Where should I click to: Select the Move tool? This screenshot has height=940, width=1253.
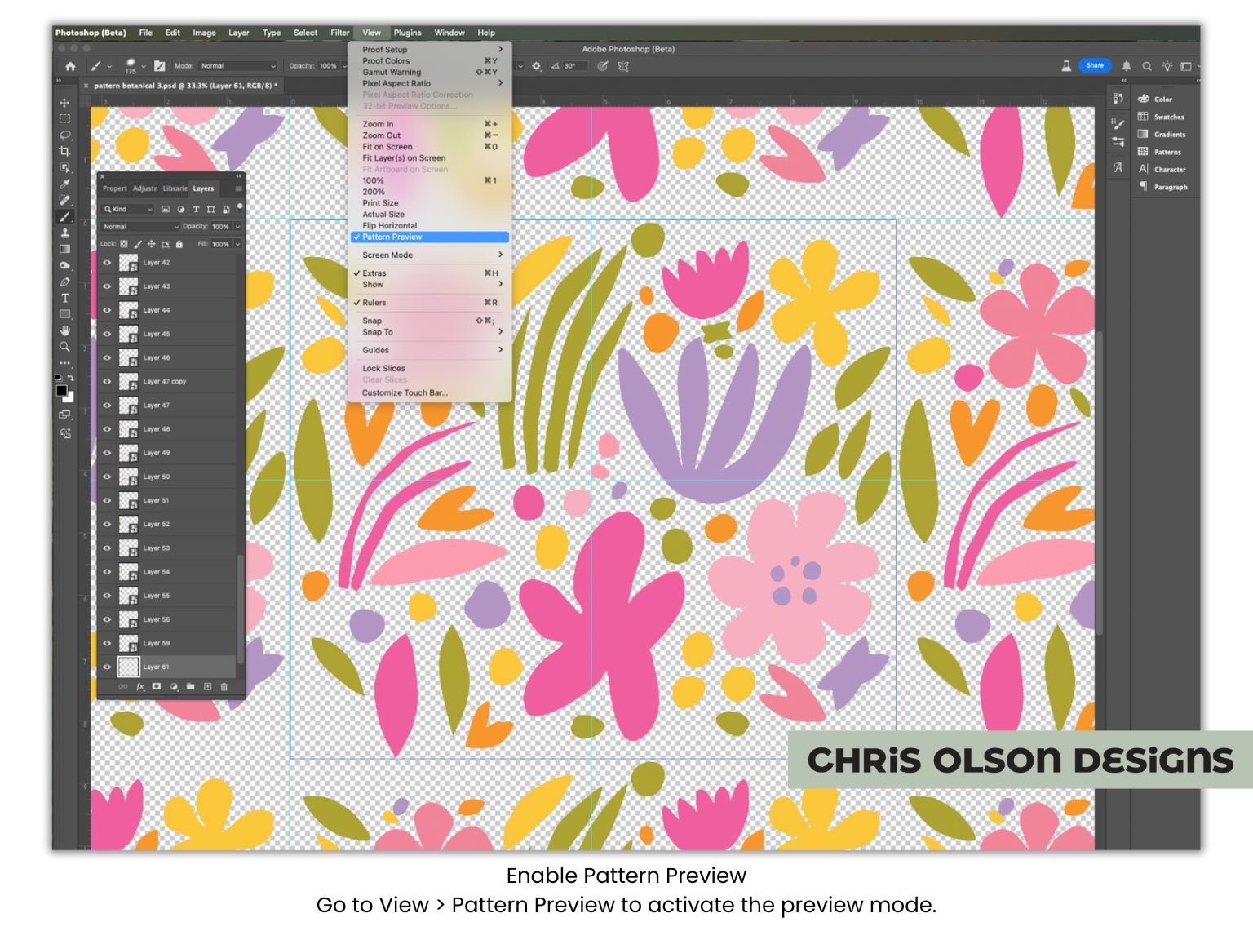point(64,104)
